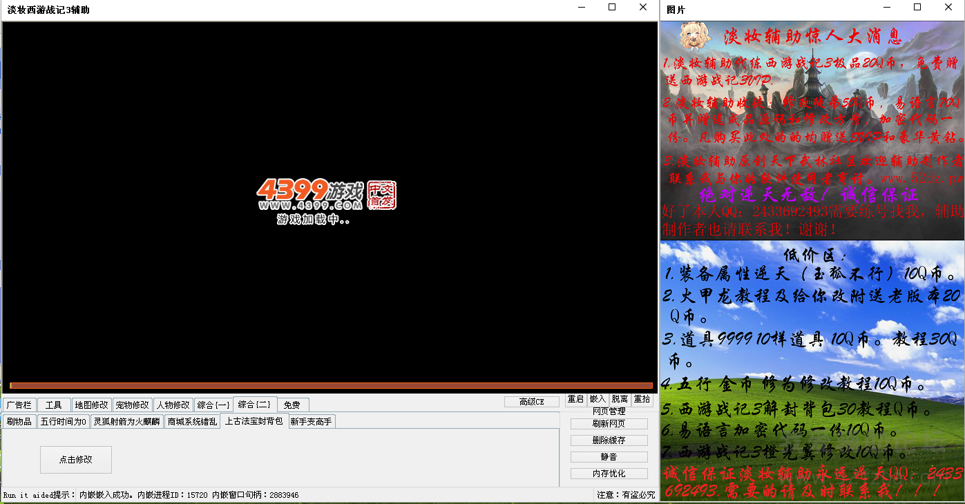Click the Run it aided提示 status label
The width and height of the screenshot is (965, 504).
[39, 495]
